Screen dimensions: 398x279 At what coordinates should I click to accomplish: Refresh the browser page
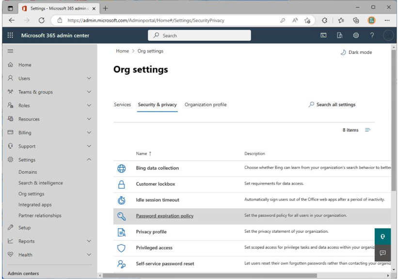click(41, 20)
